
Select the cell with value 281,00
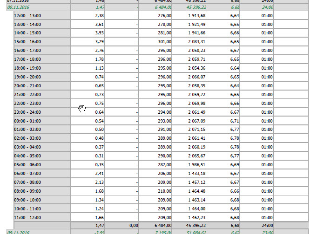click(x=155, y=33)
